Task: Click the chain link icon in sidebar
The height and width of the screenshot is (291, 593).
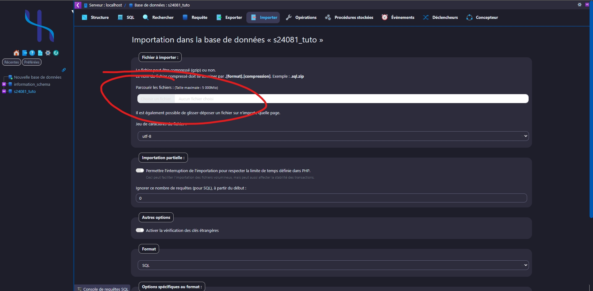Action: pyautogui.click(x=64, y=70)
